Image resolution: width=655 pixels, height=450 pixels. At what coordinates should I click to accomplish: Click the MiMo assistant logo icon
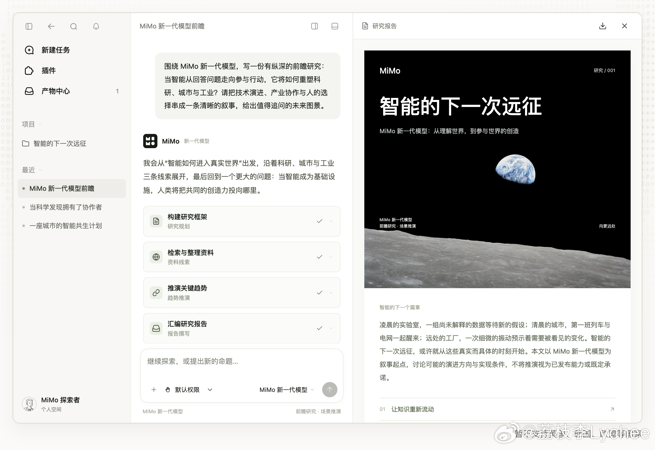tap(150, 141)
